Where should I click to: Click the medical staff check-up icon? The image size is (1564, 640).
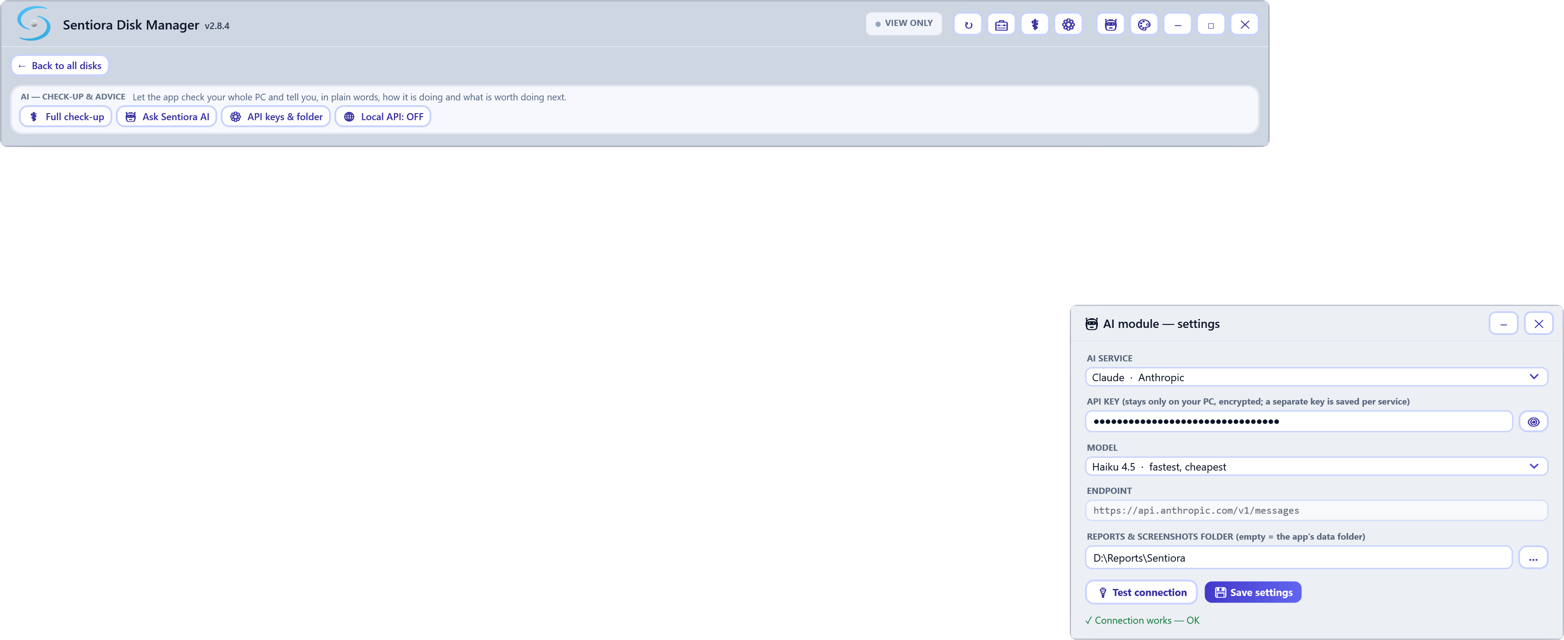pyautogui.click(x=1034, y=25)
